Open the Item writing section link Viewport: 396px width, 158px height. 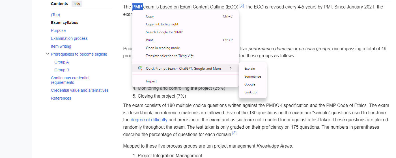tap(61, 46)
